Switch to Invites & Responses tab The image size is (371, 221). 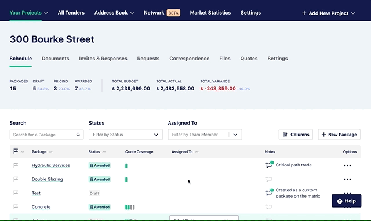(103, 59)
